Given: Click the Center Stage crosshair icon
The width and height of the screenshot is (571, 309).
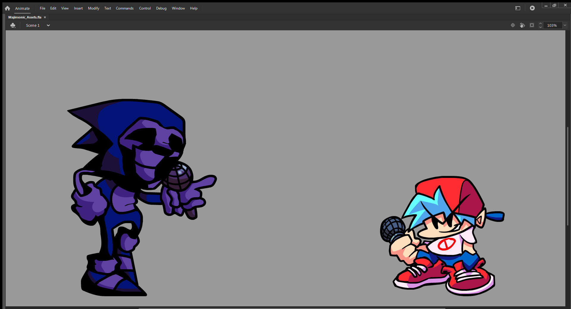Looking at the screenshot, I should click(513, 25).
